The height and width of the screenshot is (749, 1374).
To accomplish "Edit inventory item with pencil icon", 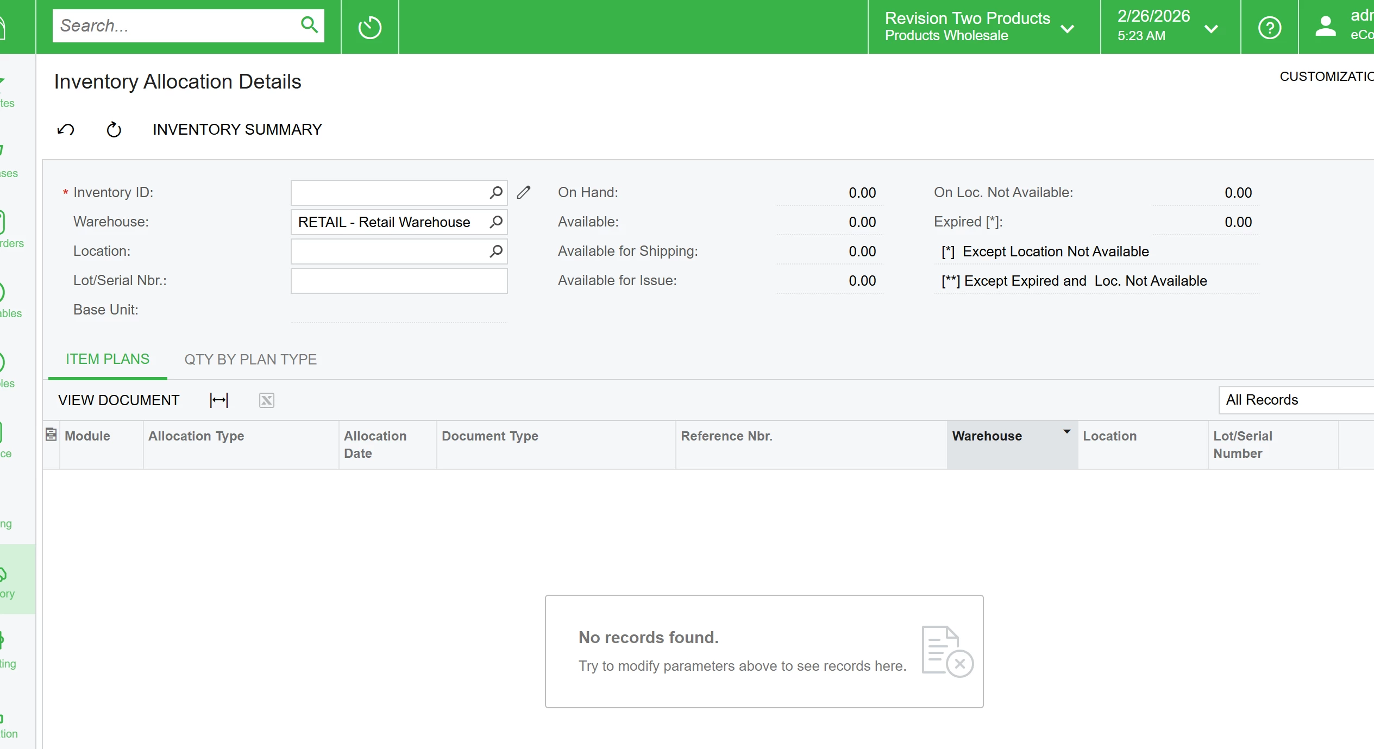I will click(x=524, y=192).
